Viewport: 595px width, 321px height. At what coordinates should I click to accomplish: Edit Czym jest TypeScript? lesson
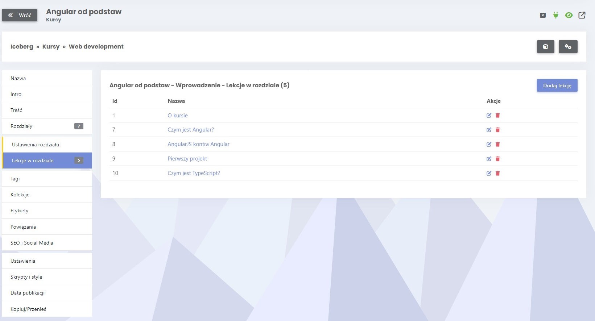click(489, 173)
